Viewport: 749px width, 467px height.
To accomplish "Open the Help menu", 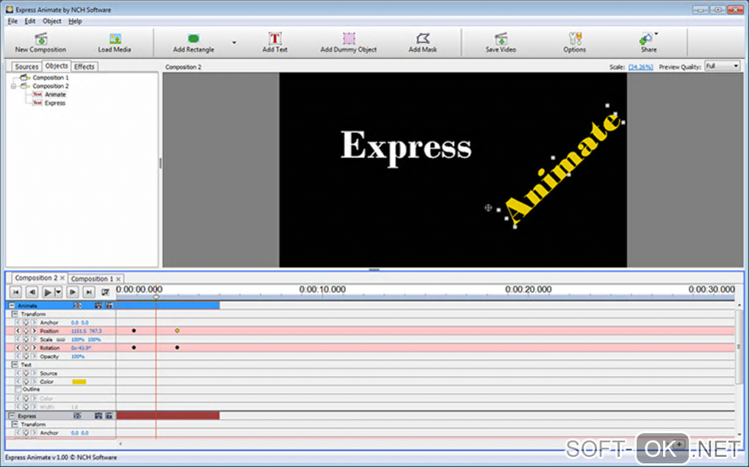I will [75, 21].
